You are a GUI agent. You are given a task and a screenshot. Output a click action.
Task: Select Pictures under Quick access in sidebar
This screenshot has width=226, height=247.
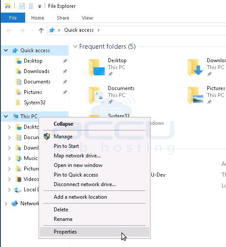[x=33, y=92]
